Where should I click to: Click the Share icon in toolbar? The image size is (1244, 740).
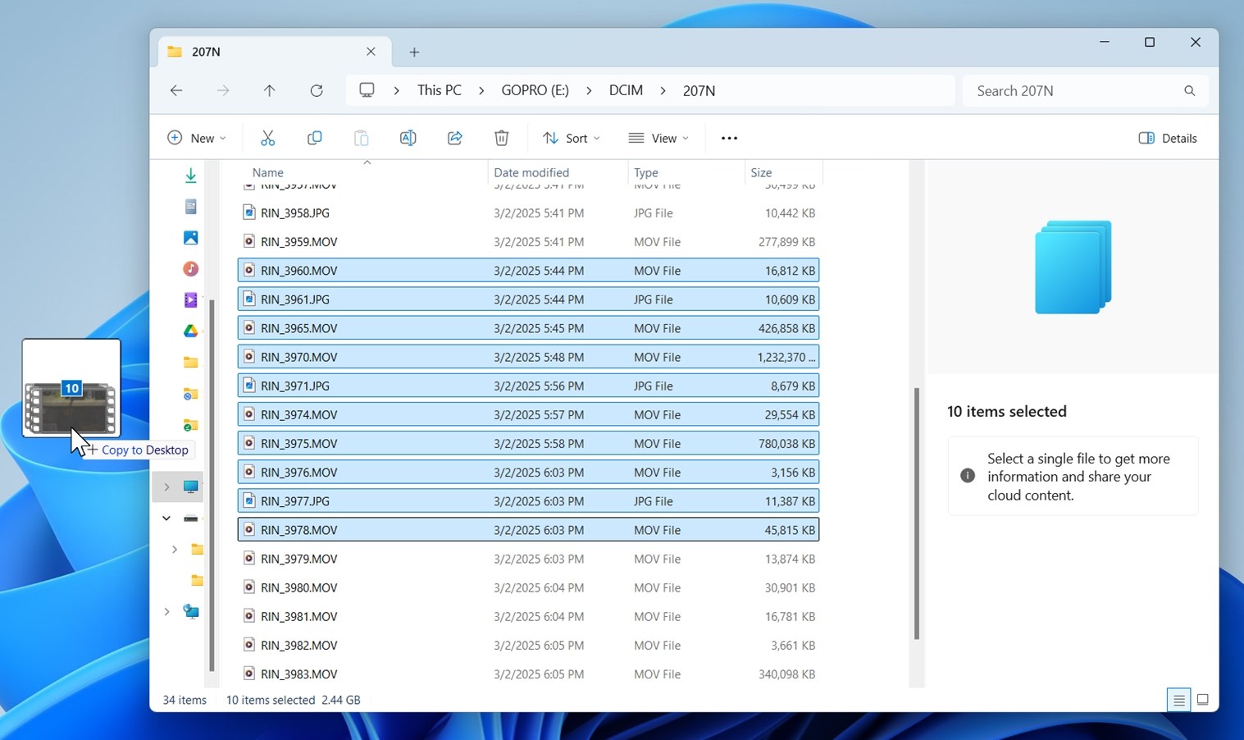click(454, 138)
